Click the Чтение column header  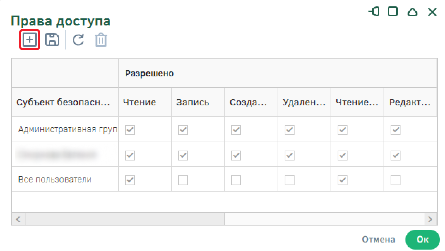pyautogui.click(x=140, y=103)
